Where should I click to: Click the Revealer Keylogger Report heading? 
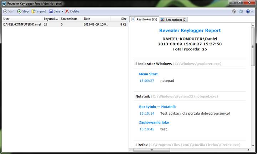[x=190, y=30]
